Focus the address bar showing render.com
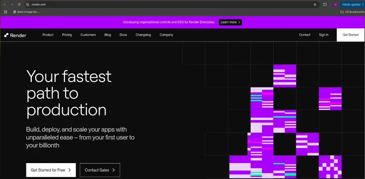Viewport: 365px width, 179px height. (171, 5)
